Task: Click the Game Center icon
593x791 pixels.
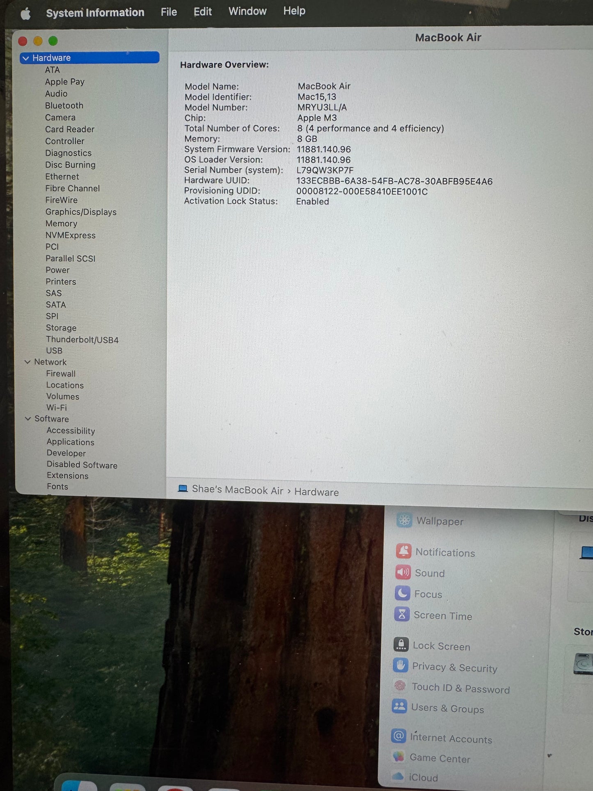Action: coord(398,757)
